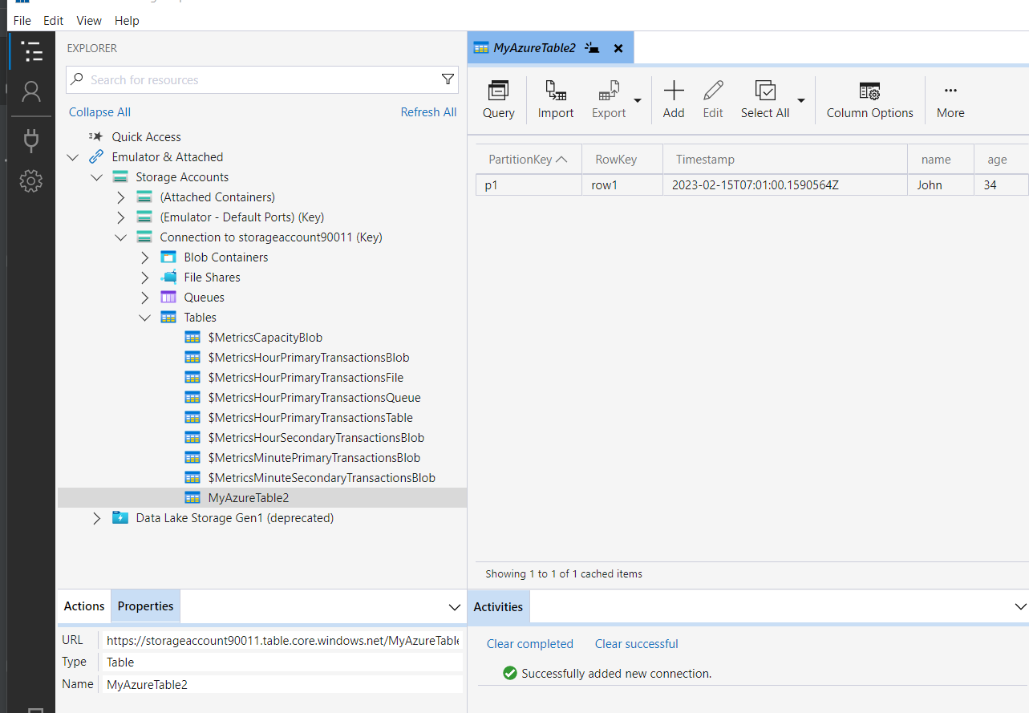Viewport: 1029px width, 713px height.
Task: Collapse the Properties panel chevron
Action: [x=454, y=607]
